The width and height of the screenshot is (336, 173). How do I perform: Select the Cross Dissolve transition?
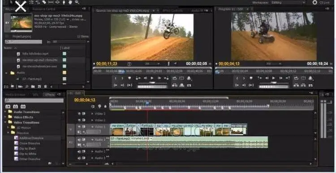[30, 143]
